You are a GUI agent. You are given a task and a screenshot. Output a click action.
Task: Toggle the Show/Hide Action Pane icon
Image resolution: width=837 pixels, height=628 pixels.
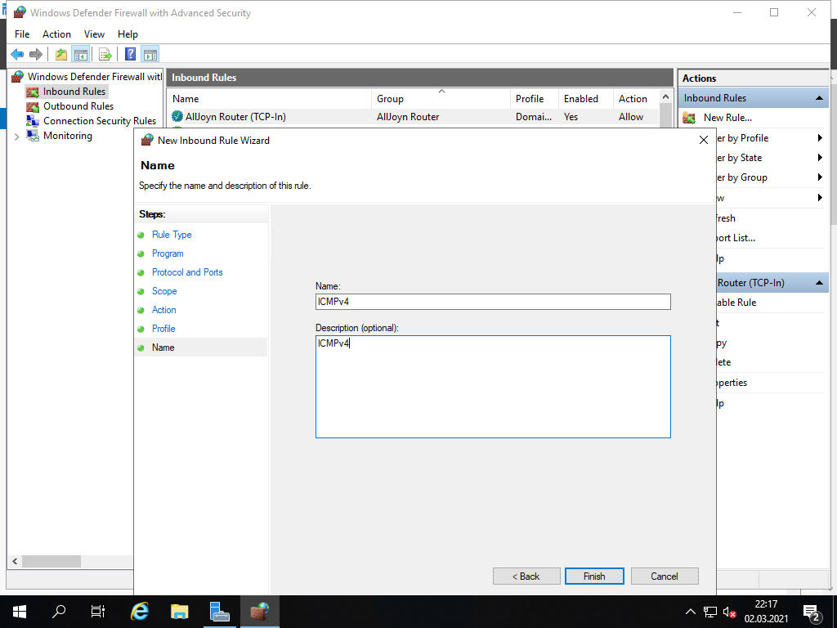[150, 55]
